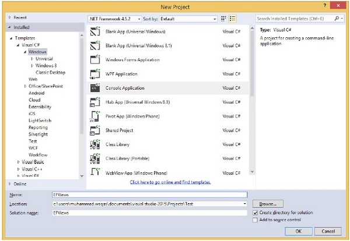
Task: Click the WebView App (Windows Phone) icon
Action: (x=95, y=172)
